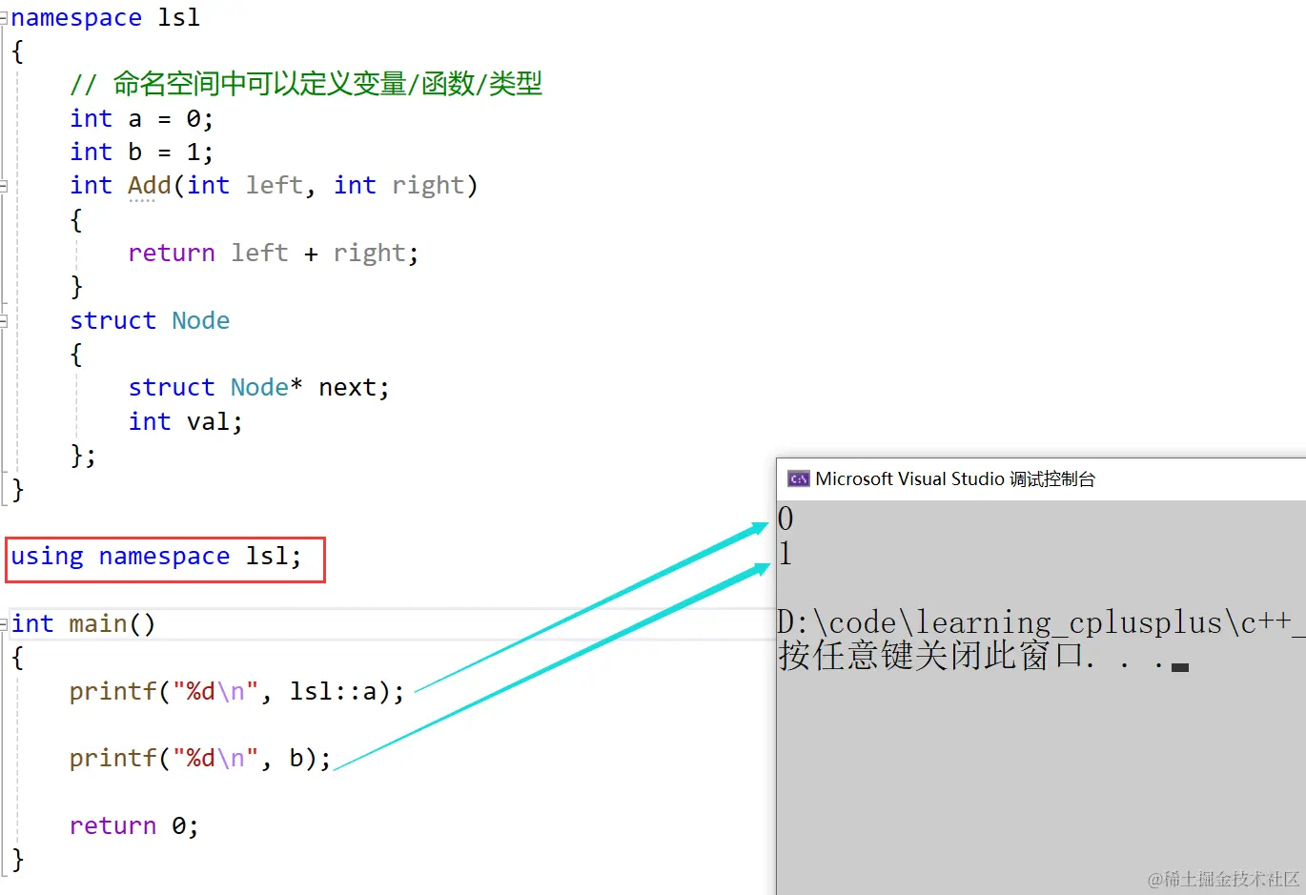Click the 'int right' parameter in Add

[x=398, y=186]
